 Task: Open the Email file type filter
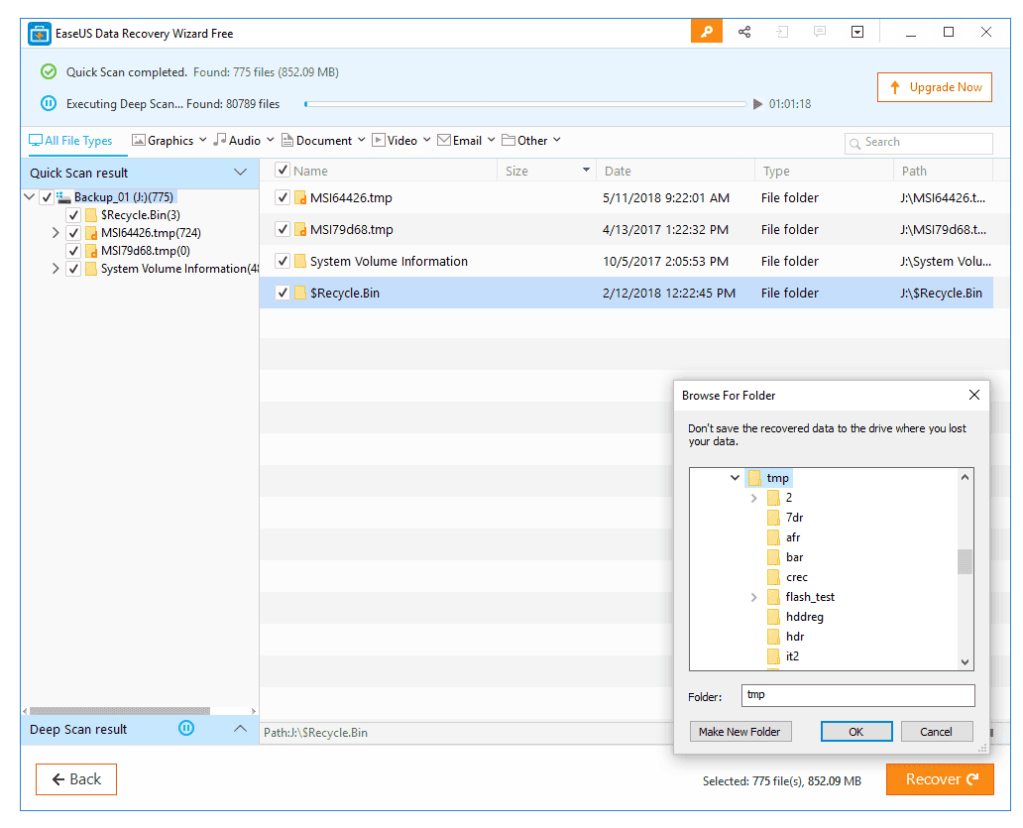[466, 140]
